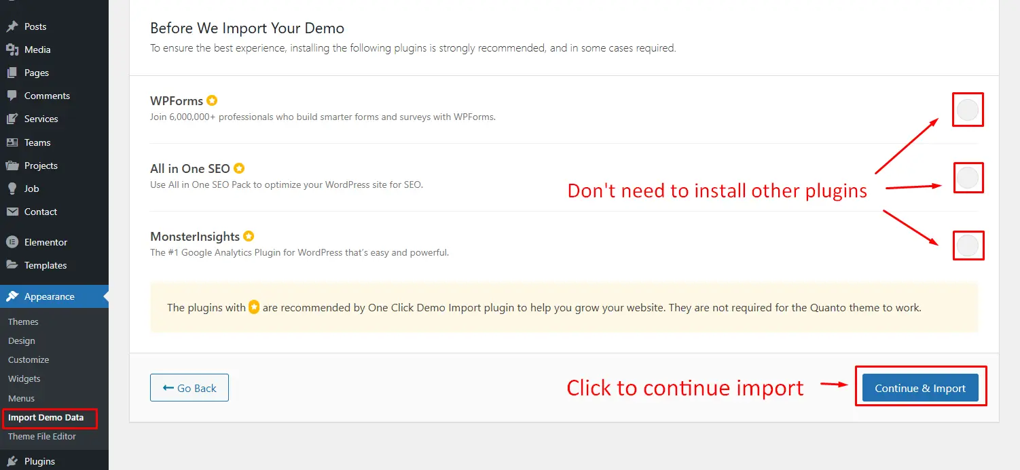Click the Posts pin icon

click(x=12, y=26)
